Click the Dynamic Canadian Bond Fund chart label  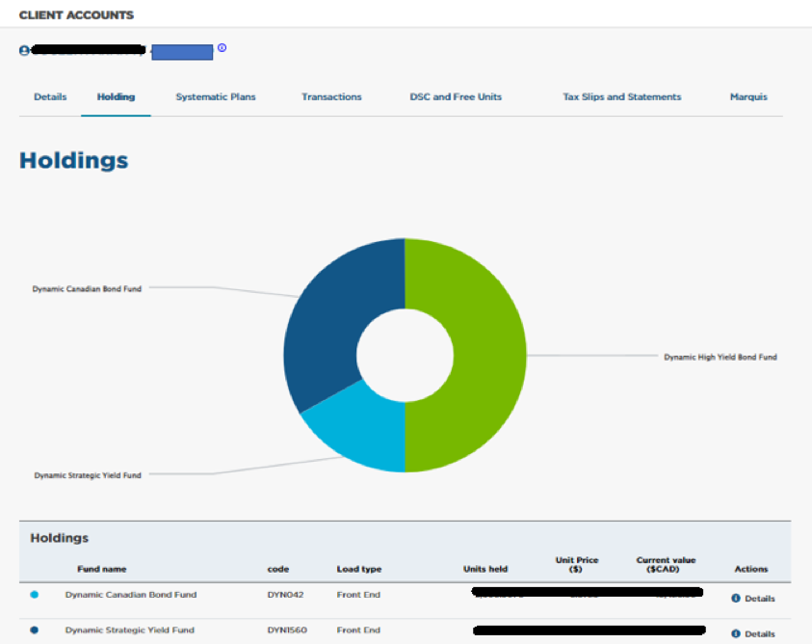87,289
